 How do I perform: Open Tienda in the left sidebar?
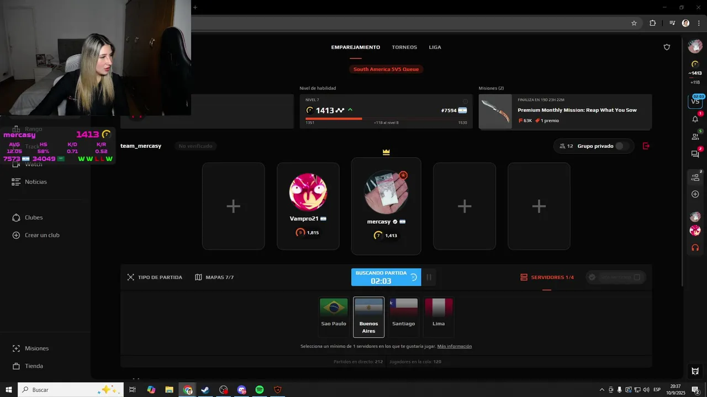[28, 366]
